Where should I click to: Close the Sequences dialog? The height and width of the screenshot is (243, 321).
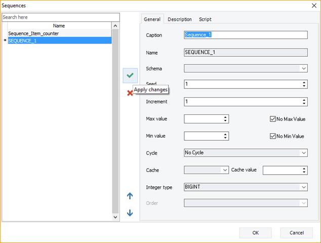click(x=314, y=6)
